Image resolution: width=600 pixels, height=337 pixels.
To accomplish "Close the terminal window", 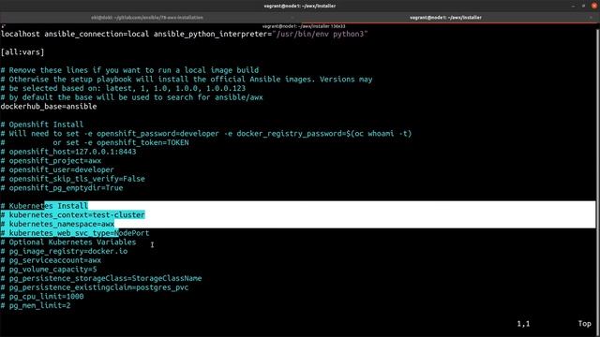I will [593, 6].
